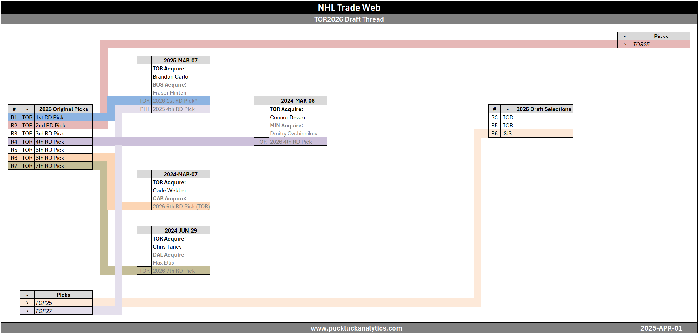
Task: Click Dmitry Ovchinnikov under MIN Acquire
Action: (293, 134)
